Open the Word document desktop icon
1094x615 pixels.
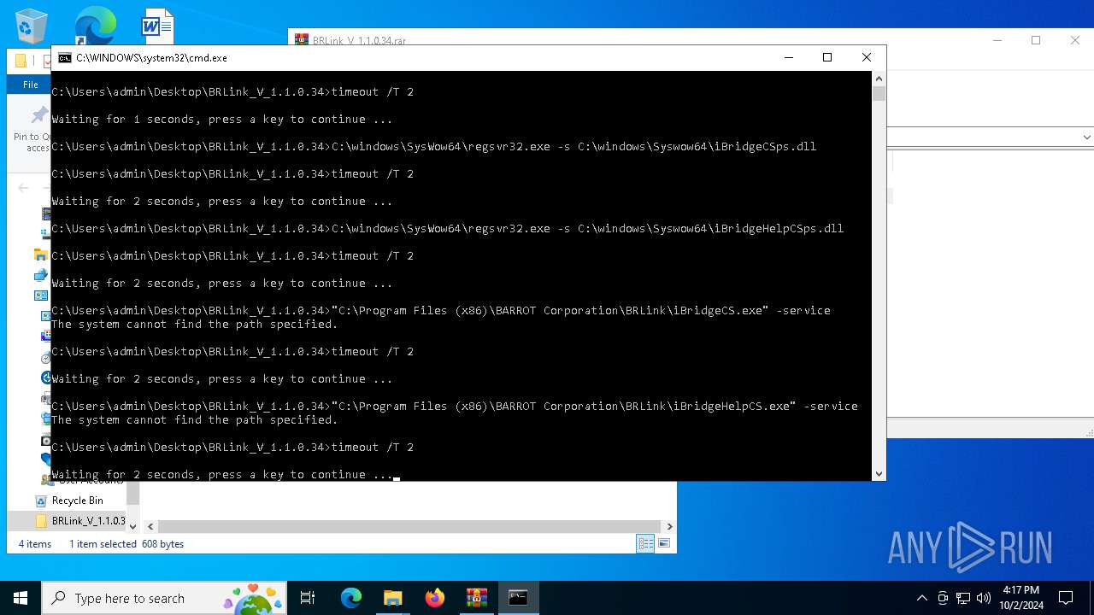[x=157, y=26]
